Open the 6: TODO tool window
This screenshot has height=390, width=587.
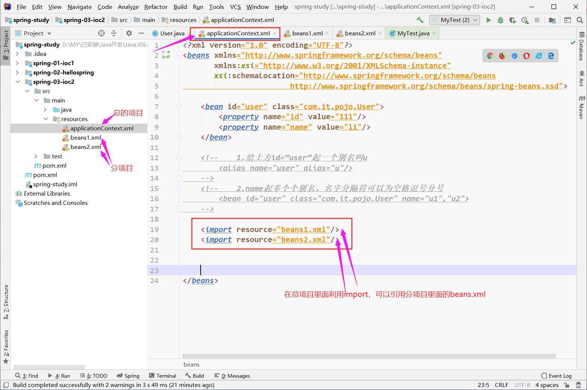tap(94, 376)
